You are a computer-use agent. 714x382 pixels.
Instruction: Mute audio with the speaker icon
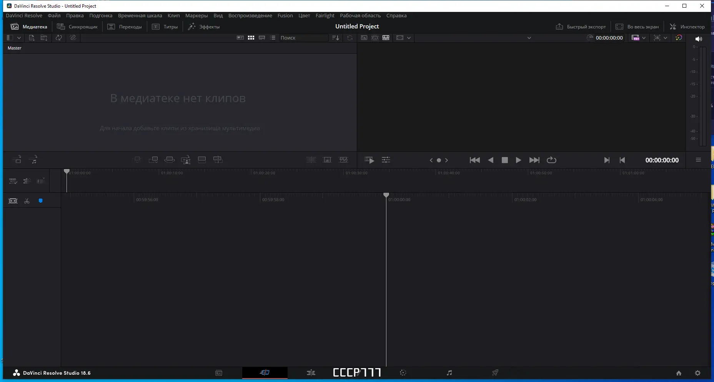[699, 39]
